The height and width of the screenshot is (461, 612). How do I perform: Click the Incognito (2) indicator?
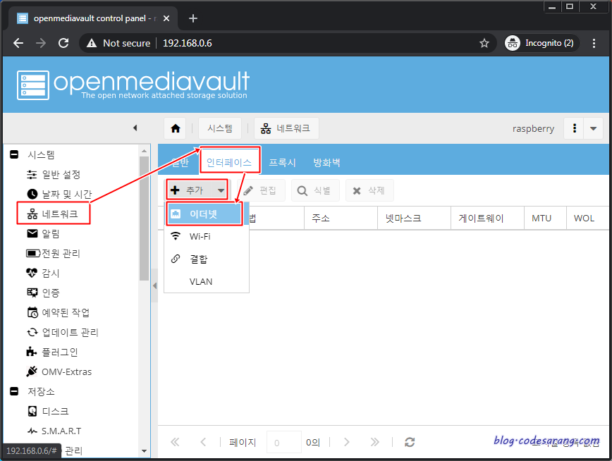tap(540, 43)
